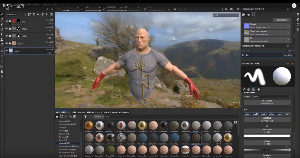This screenshot has width=300, height=158.
Task: Toggle visibility of Low texture set
Action: [x=243, y=55]
